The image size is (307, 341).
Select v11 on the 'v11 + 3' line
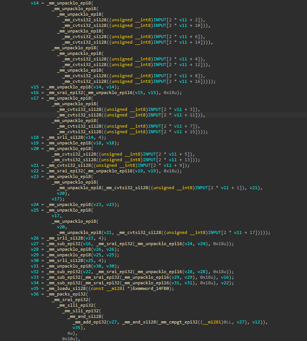(x=178, y=109)
